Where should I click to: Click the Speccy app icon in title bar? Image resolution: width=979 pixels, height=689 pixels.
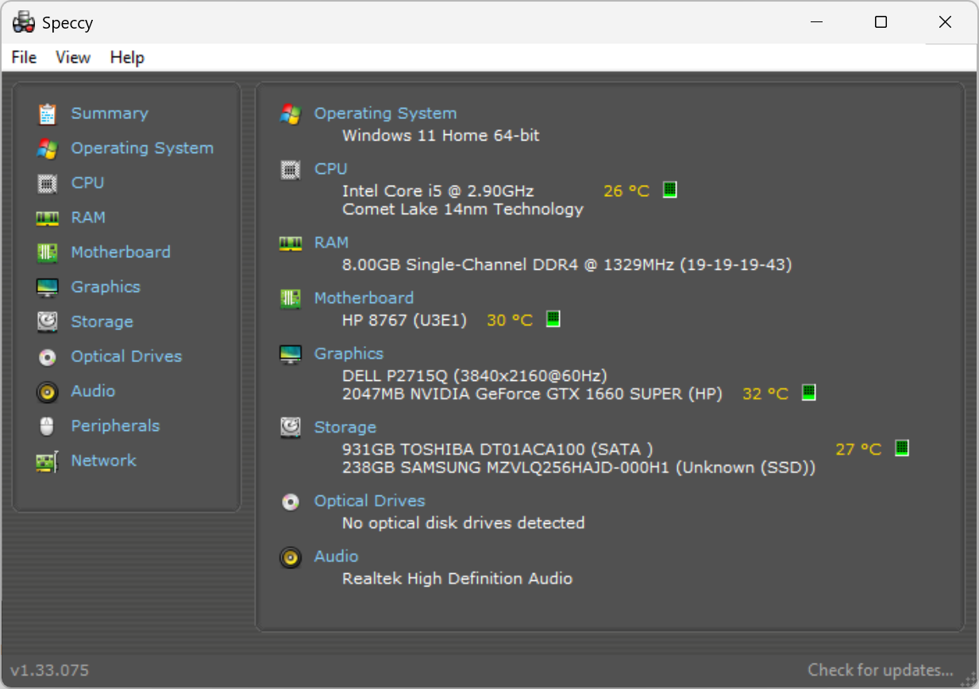pos(24,22)
